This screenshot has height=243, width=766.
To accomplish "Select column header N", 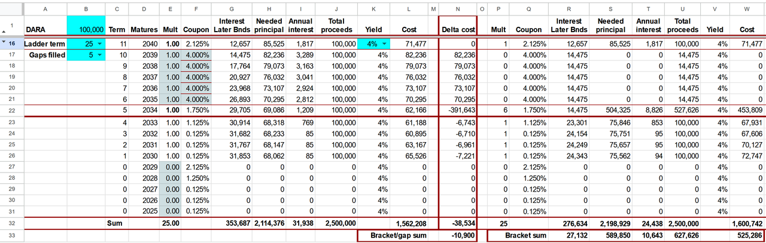I will click(x=457, y=10).
